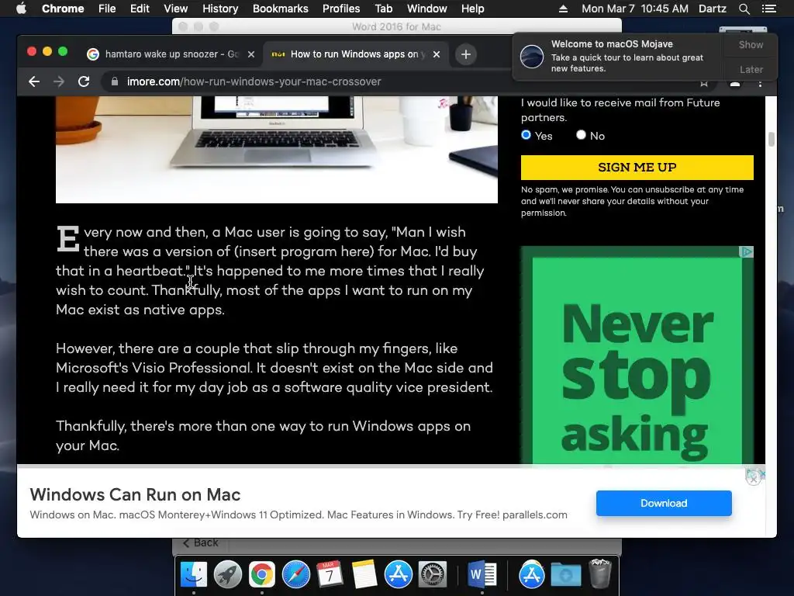This screenshot has height=596, width=794.
Task: Open the Profiles menu
Action: point(341,9)
